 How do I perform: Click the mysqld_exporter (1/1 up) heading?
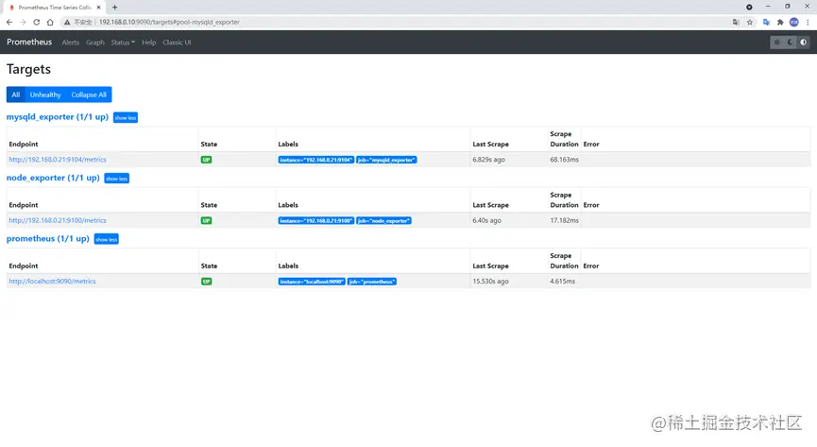pyautogui.click(x=58, y=117)
